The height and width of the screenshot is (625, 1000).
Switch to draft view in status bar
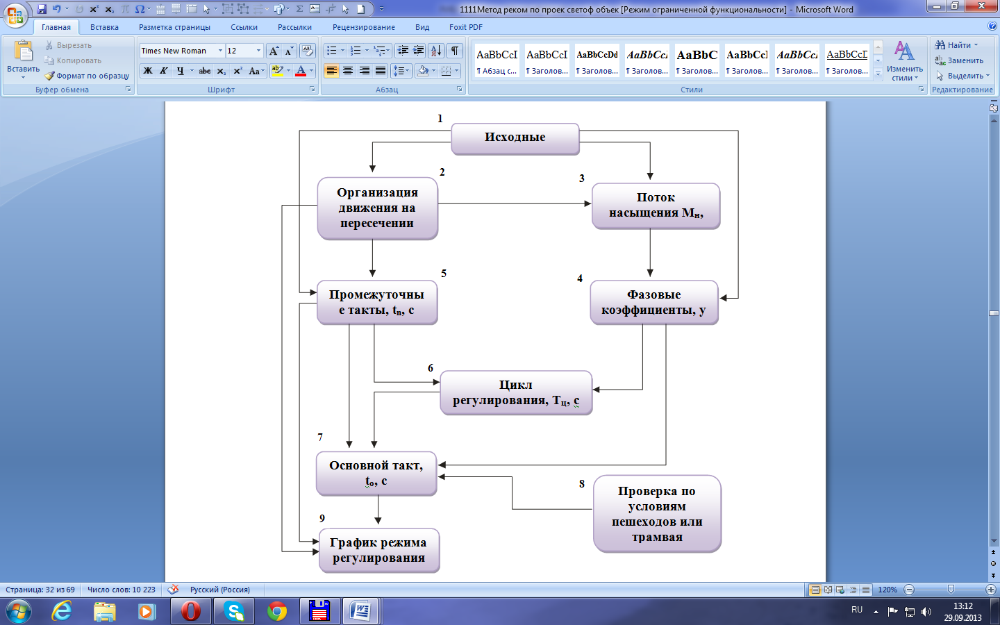[866, 590]
